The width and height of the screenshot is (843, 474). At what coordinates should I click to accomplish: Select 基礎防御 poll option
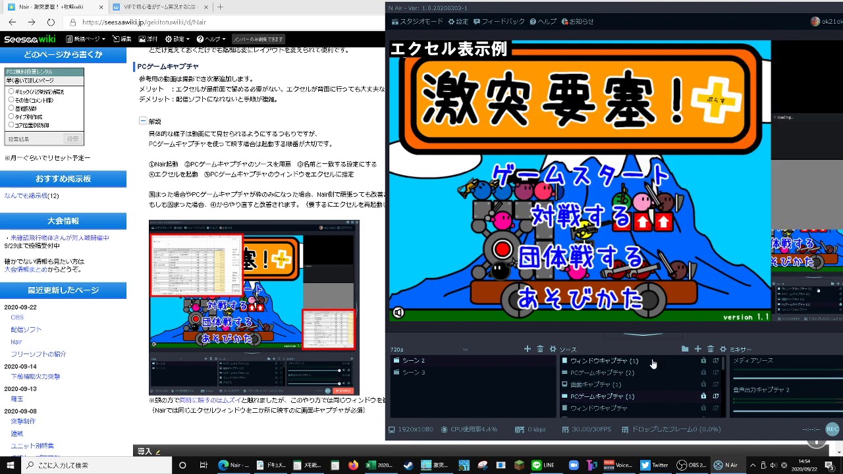point(11,109)
